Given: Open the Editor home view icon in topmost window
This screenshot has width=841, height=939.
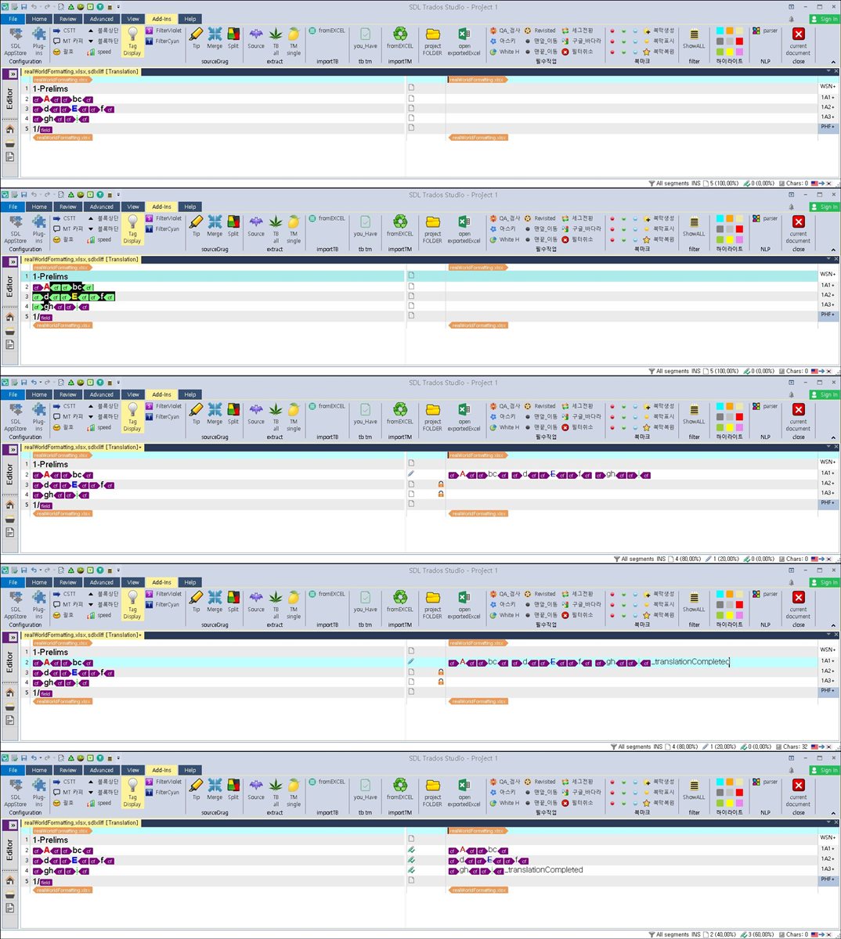Looking at the screenshot, I should click(x=9, y=129).
